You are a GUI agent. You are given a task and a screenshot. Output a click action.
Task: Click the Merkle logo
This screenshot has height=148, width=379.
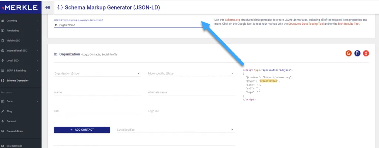coord(20,7)
